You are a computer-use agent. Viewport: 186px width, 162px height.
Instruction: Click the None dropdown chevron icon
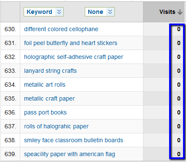110,12
